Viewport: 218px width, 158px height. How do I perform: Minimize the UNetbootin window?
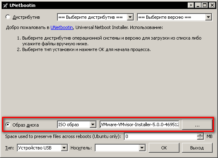coord(198,5)
